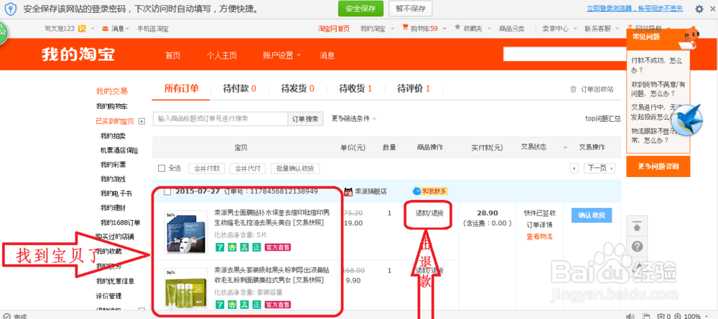This screenshot has width=718, height=319.
Task: Open 首页 in orange navigation bar
Action: 172,55
